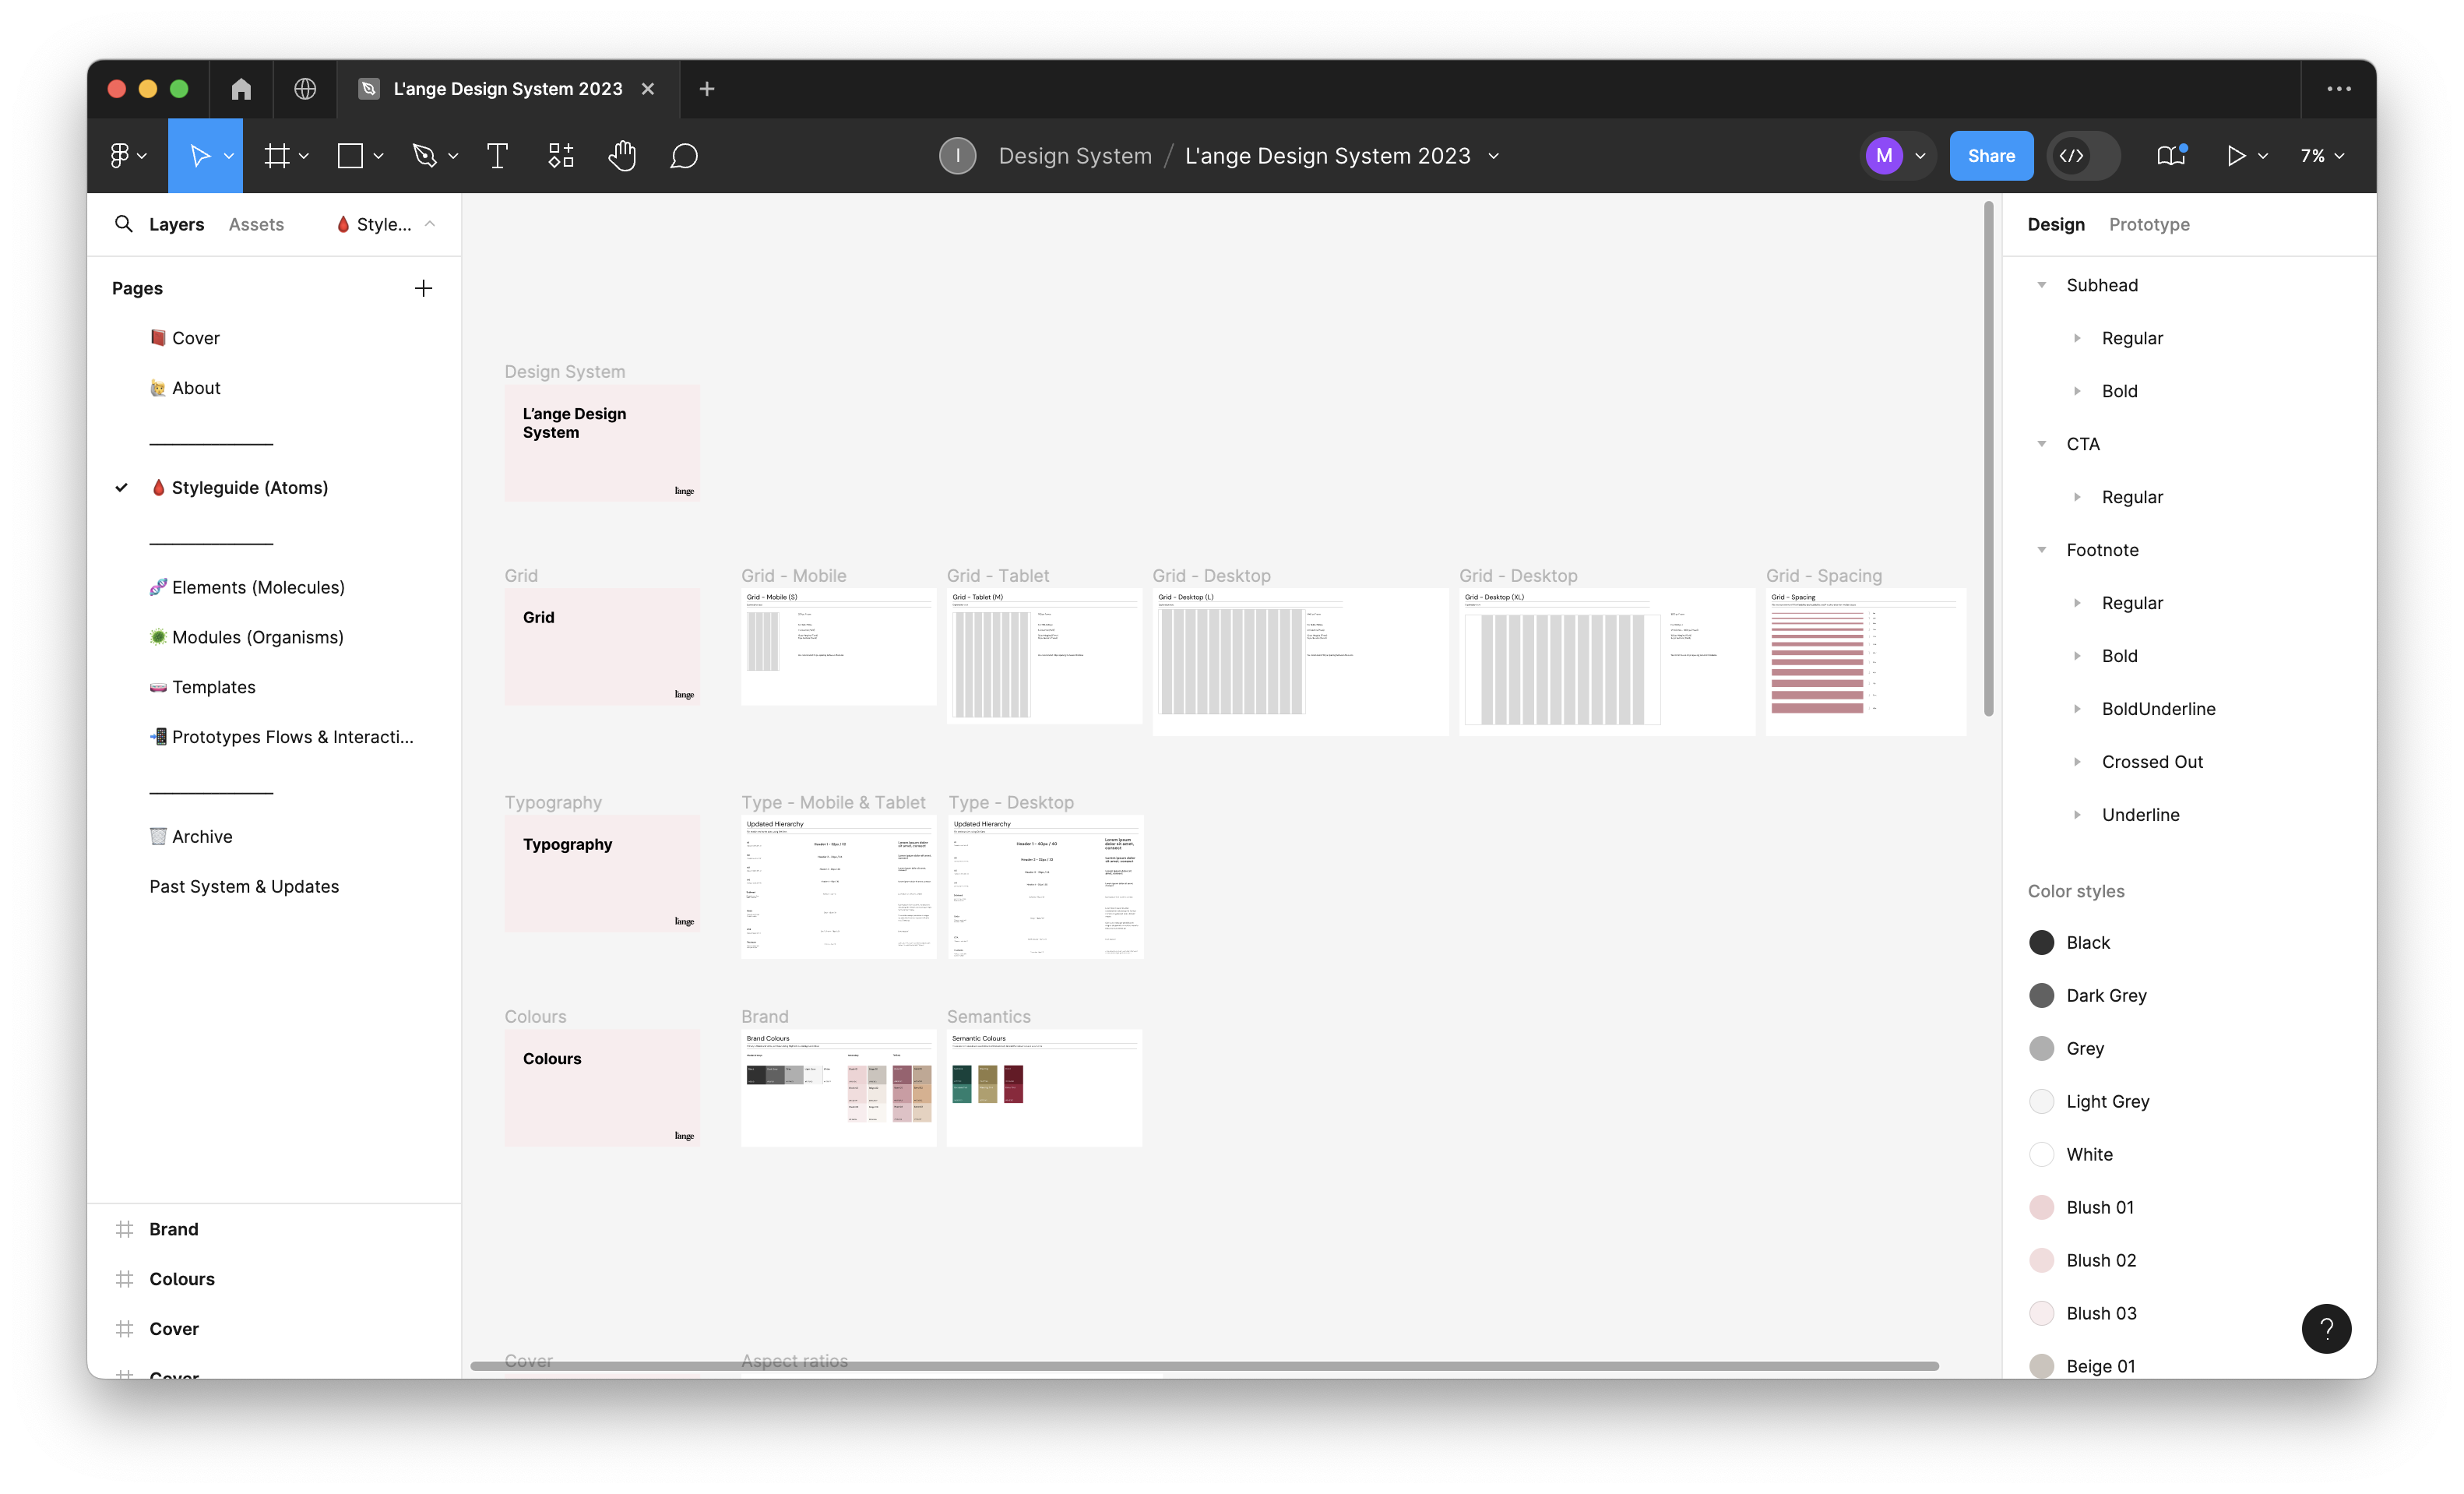Open shape tools dropdown
Viewport: 2464px width, 1494px height.
point(378,156)
